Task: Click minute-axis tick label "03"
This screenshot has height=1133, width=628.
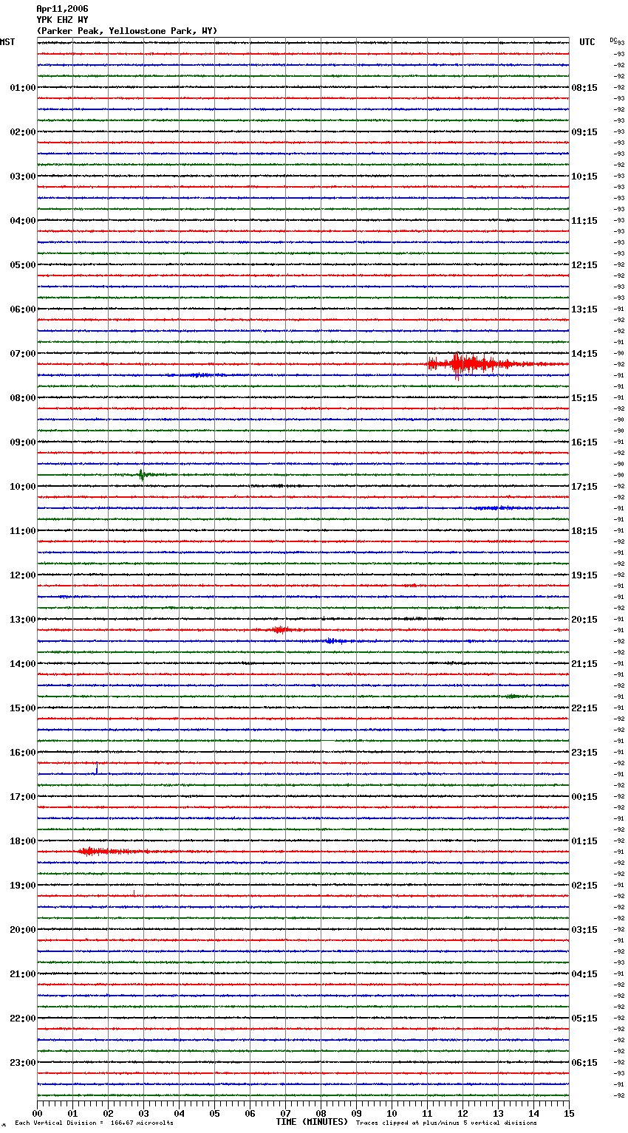Action: (143, 1114)
